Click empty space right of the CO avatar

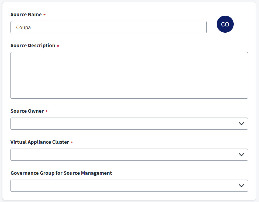pos(244,24)
